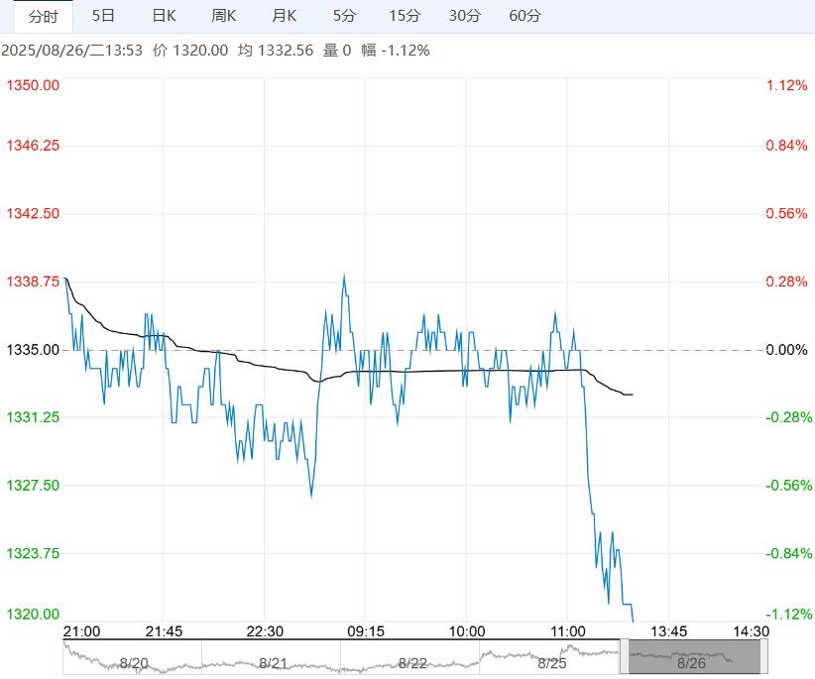Switch to 15分 interval chart
Image resolution: width=815 pixels, height=679 pixels.
click(405, 16)
